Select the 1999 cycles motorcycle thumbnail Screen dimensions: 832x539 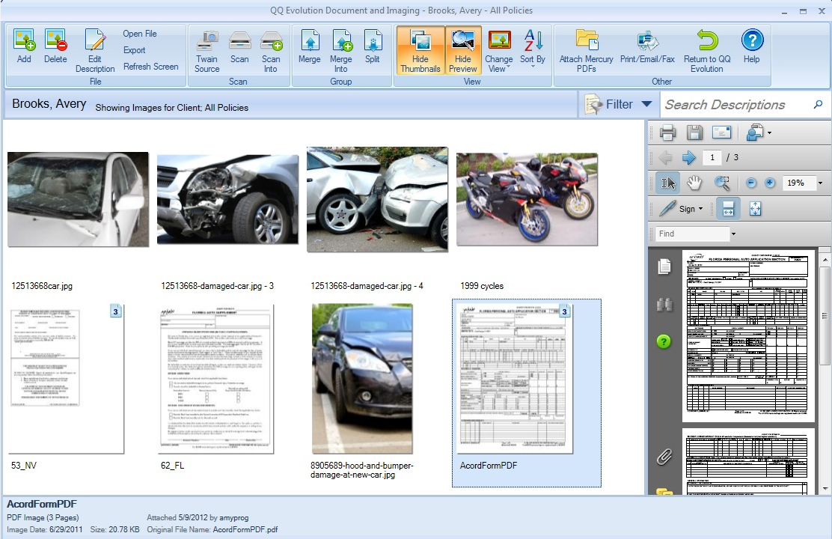(x=527, y=199)
